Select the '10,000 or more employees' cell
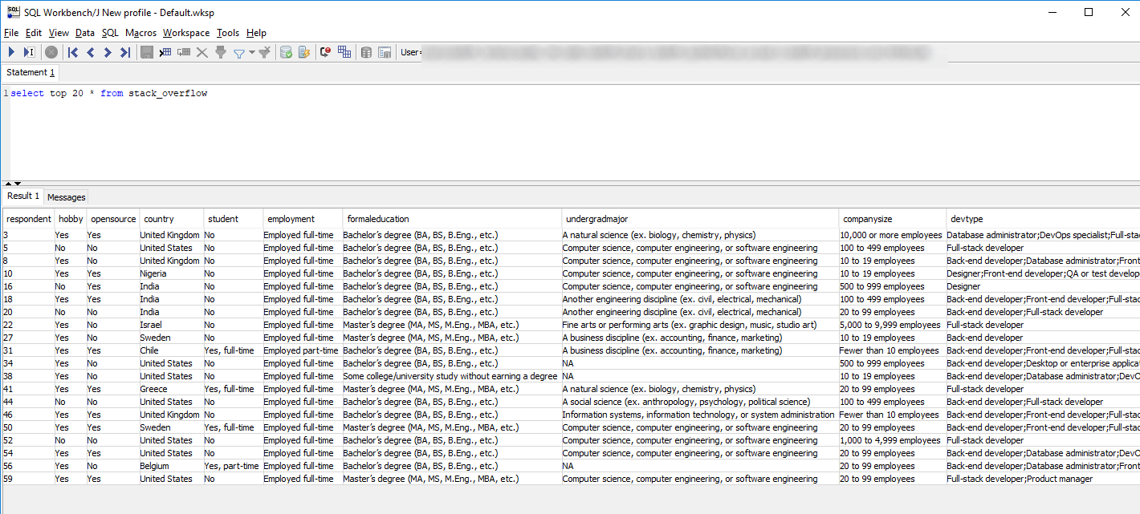The height and width of the screenshot is (514, 1140). pyautogui.click(x=893, y=235)
